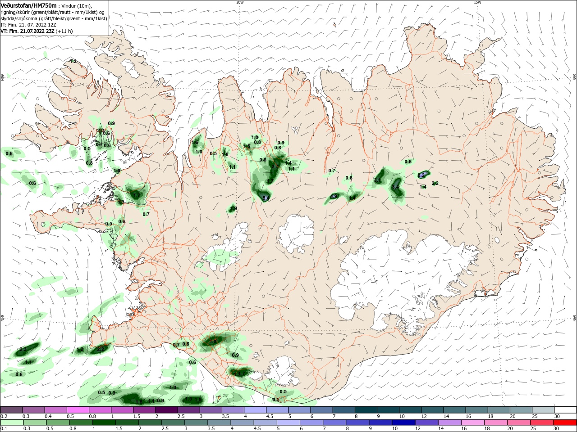
Task: Click the 0.1 label of the rain legend
Action: 4,429
